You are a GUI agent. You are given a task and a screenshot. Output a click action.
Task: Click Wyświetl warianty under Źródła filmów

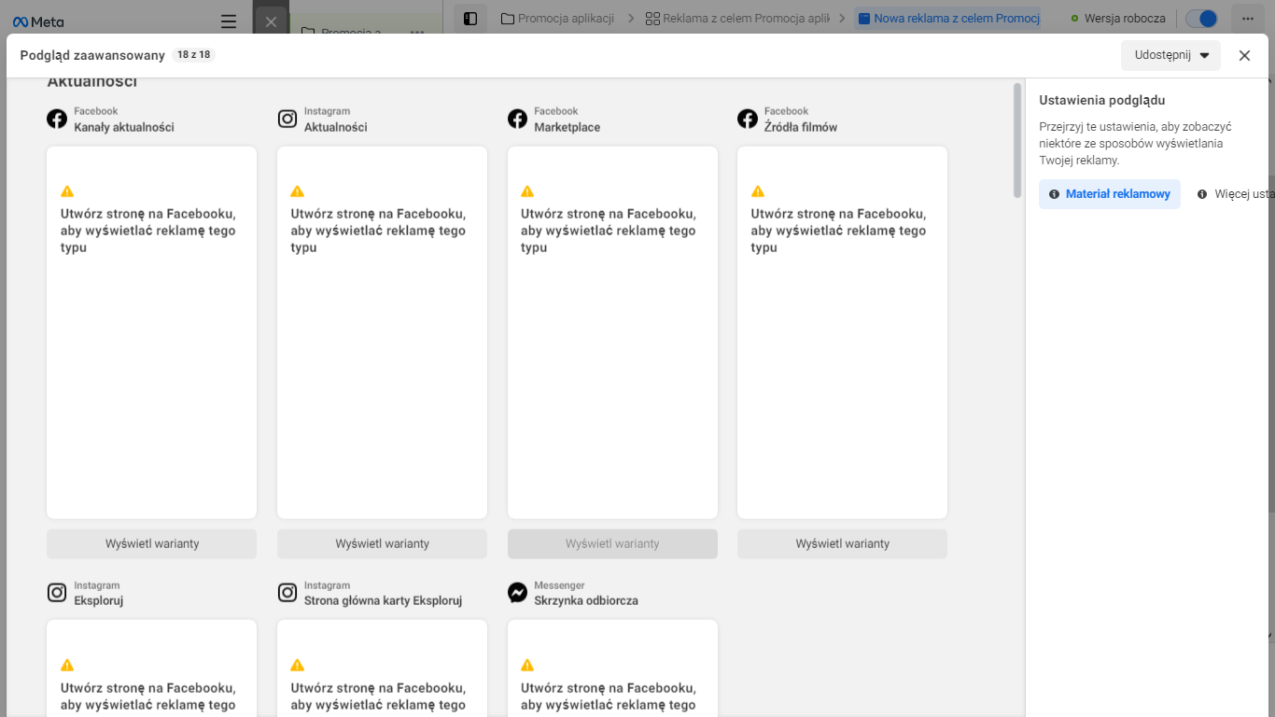(842, 543)
